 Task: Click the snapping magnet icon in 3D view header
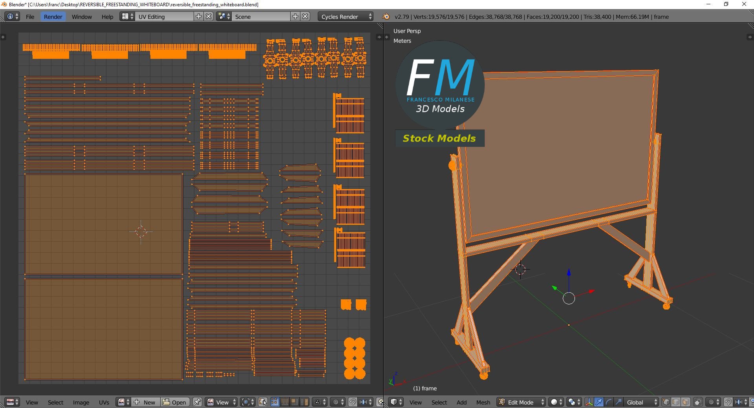coord(728,402)
